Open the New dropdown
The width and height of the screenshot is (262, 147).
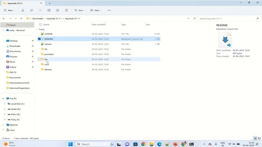(9, 10)
